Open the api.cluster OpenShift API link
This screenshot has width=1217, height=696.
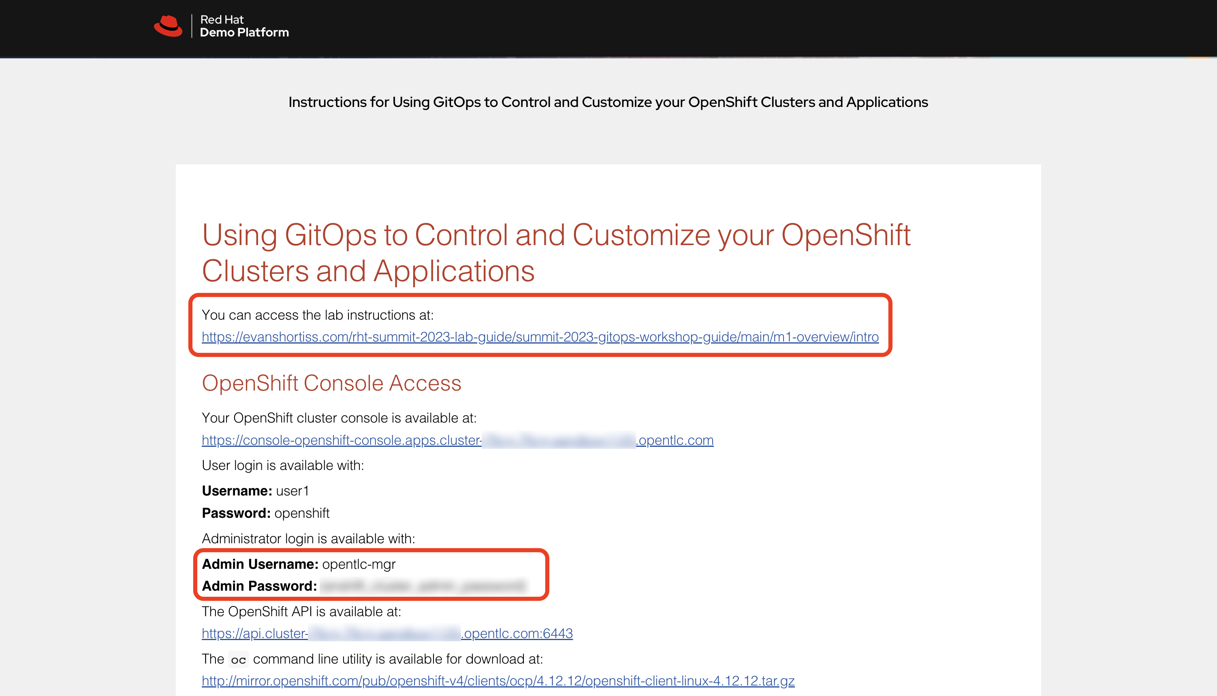click(x=387, y=633)
